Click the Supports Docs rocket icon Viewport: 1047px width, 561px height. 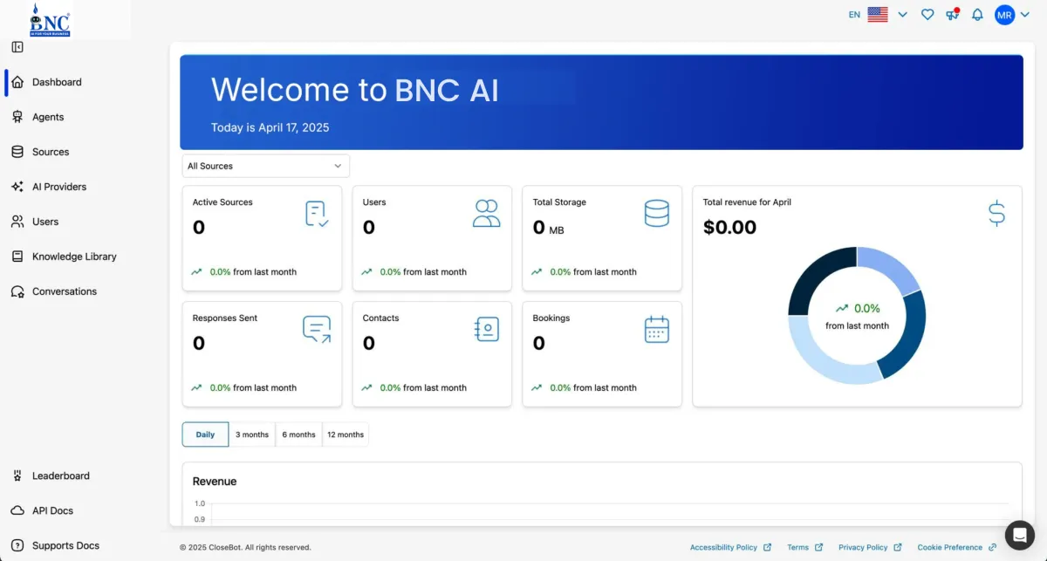(x=17, y=545)
